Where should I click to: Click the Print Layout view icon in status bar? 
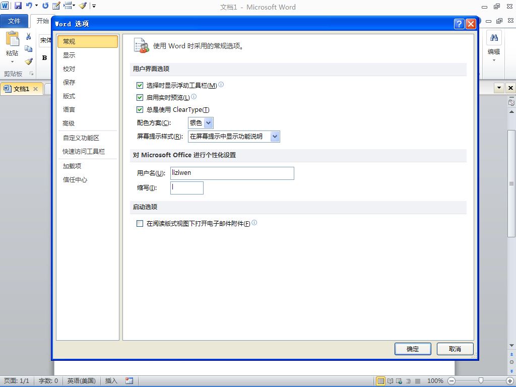pos(381,381)
